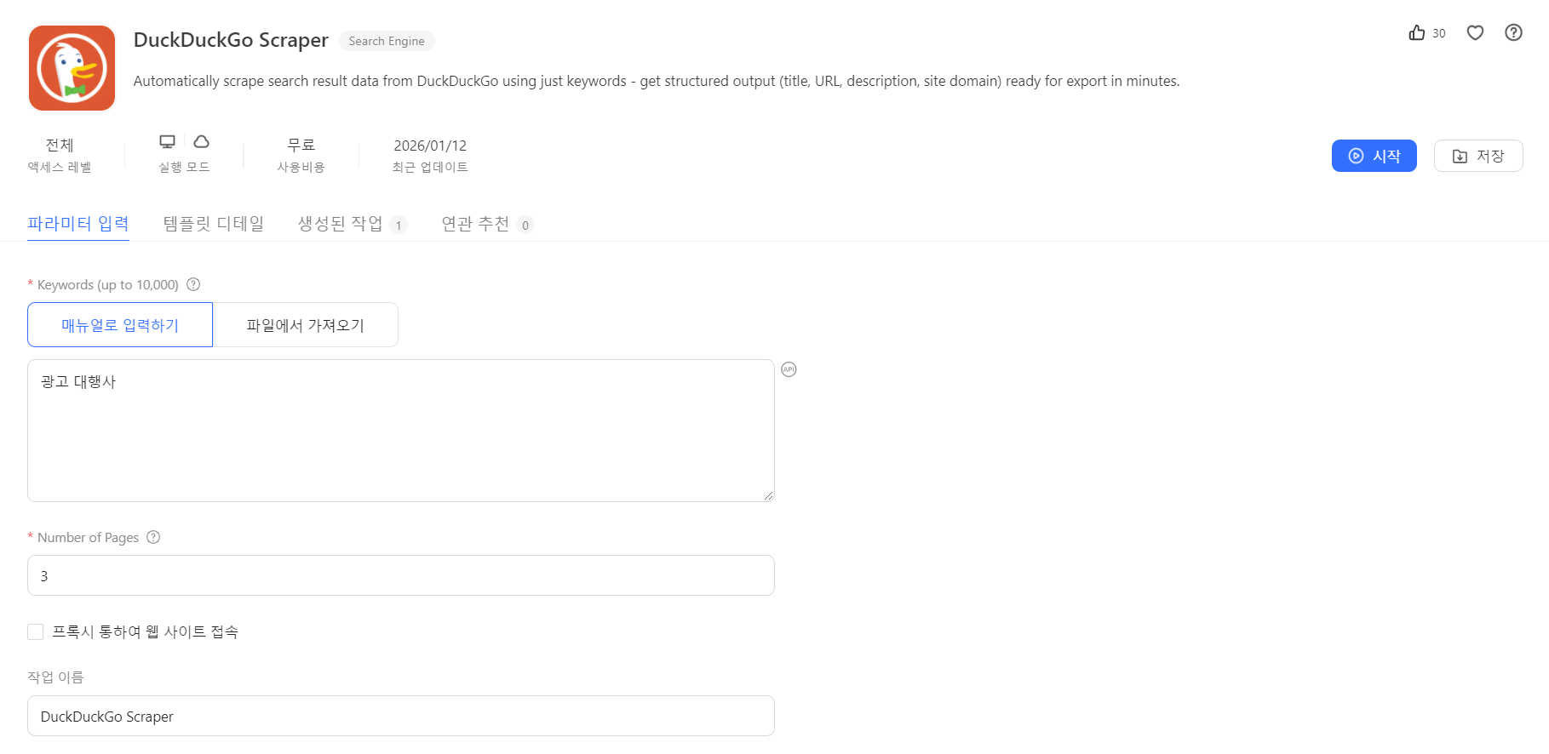
Task: Click the 저장 button
Action: 1477,156
